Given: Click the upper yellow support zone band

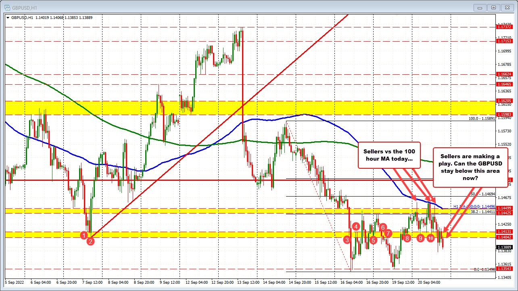Looking at the screenshot, I should [x=242, y=108].
